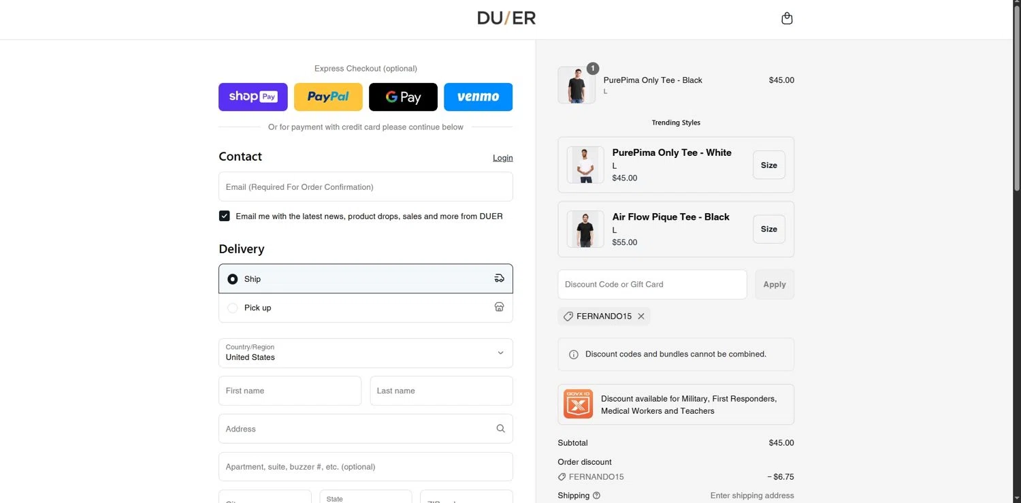Click the GovX ID badge icon
1021x503 pixels.
578,404
